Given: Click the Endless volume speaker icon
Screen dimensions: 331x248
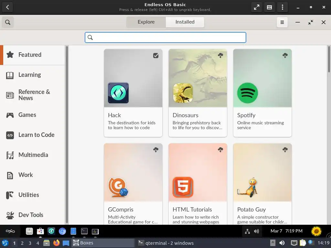Looking at the screenshot, I should point(256,231).
